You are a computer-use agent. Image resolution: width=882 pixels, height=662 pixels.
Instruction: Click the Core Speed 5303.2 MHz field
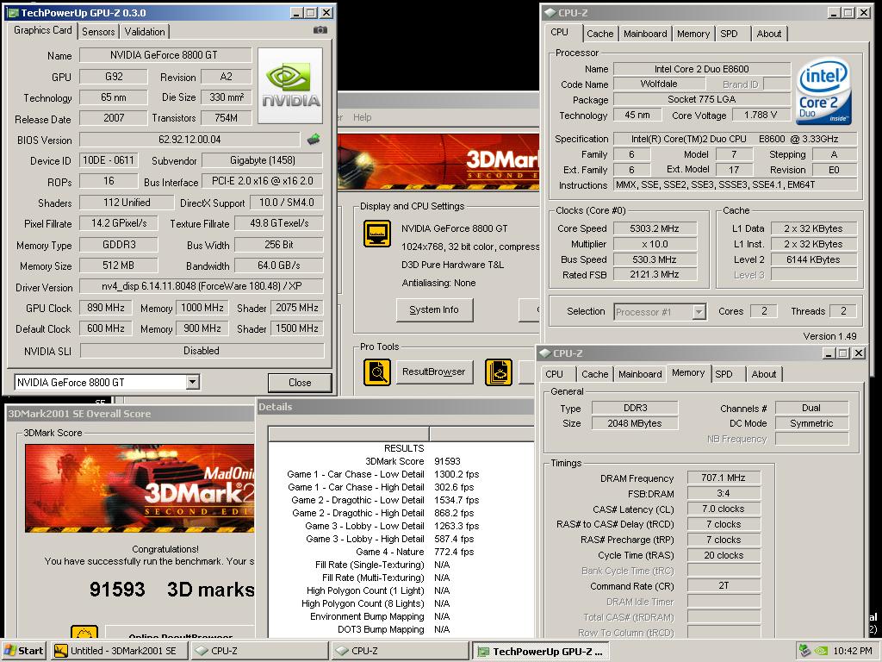[655, 228]
